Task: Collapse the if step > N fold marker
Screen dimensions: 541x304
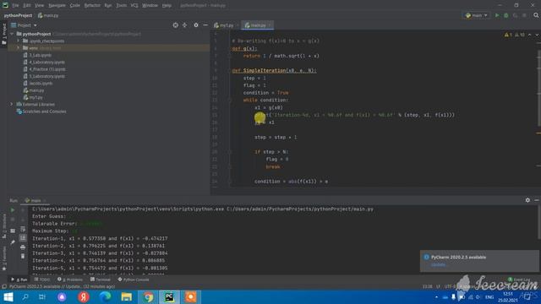Action: point(229,152)
